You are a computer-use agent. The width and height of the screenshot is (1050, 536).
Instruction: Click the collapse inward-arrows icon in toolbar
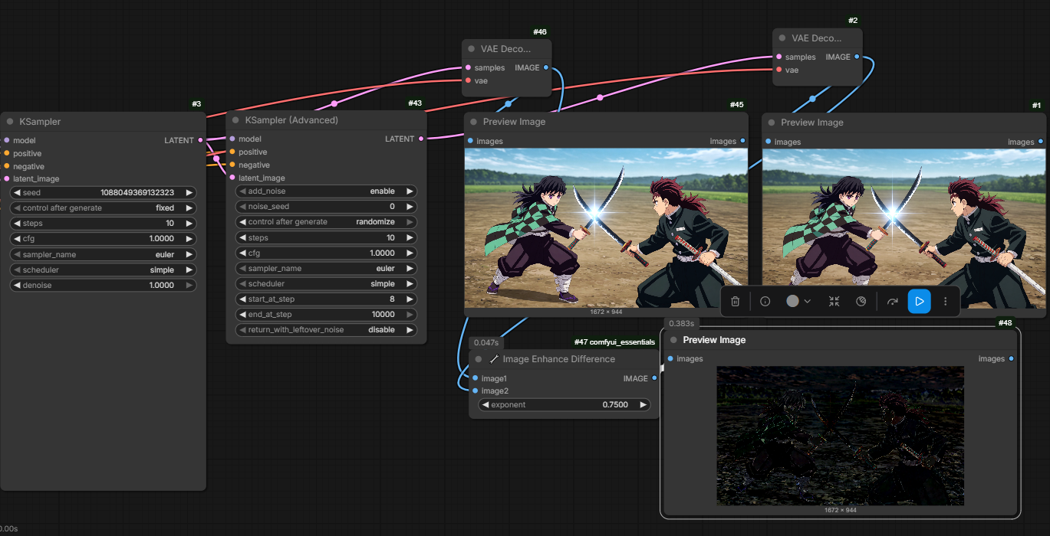834,302
